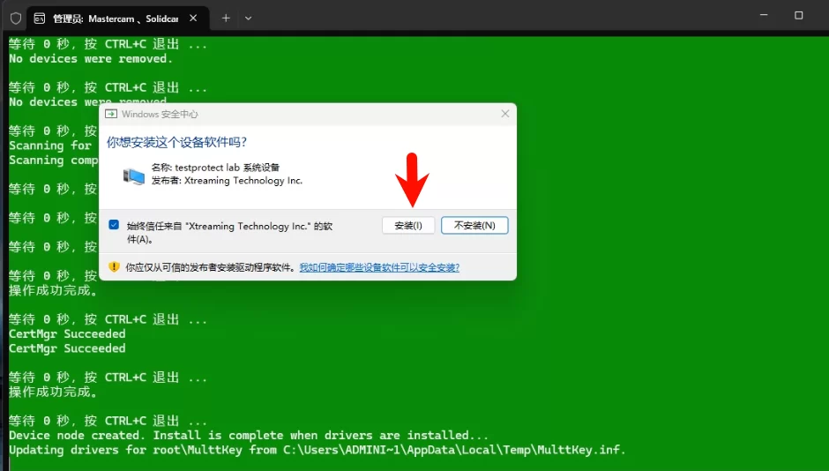Click the Windows 安全中心 dialog title bar text
The height and width of the screenshot is (471, 829).
click(160, 114)
